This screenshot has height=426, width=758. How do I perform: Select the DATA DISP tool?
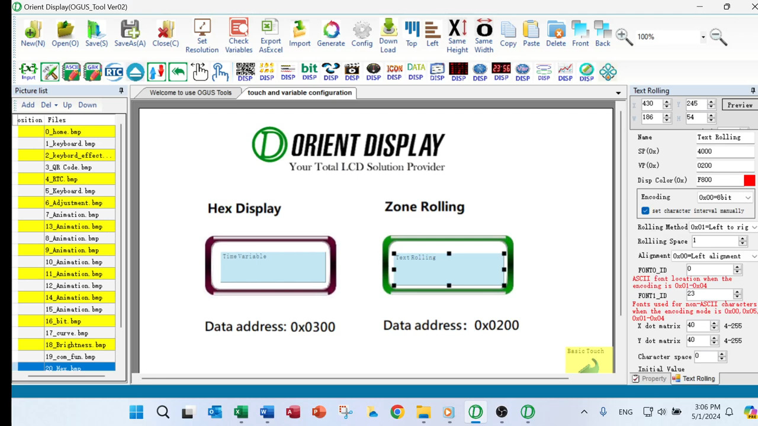coord(416,72)
